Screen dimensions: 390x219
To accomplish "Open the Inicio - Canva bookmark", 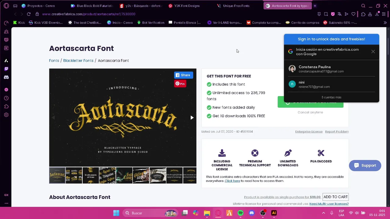I will [x=120, y=23].
